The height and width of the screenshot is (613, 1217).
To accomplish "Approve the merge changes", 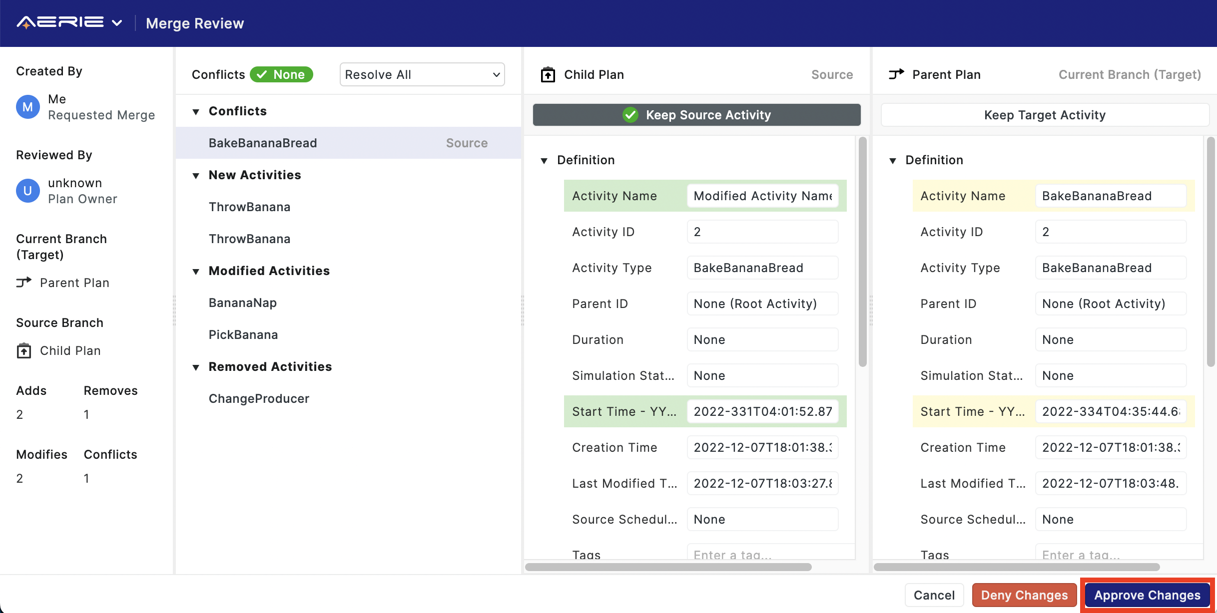I will (x=1147, y=595).
